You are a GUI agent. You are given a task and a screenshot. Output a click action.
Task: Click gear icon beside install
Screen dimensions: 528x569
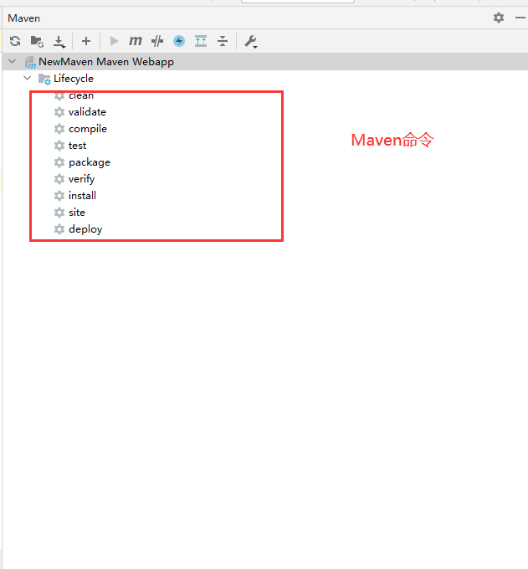[59, 196]
